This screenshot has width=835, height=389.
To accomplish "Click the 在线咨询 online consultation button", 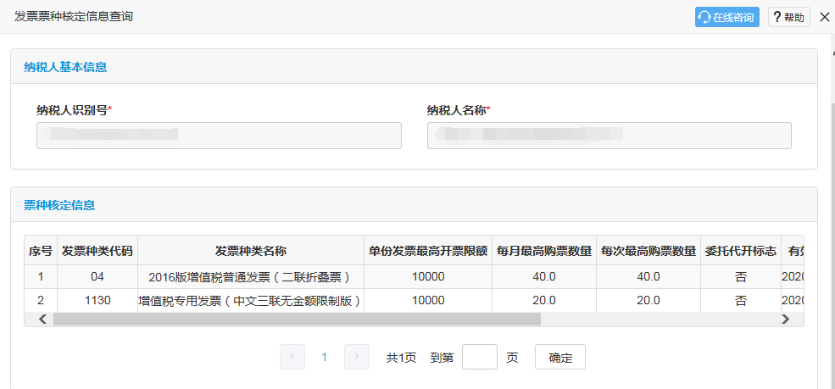I will [726, 17].
